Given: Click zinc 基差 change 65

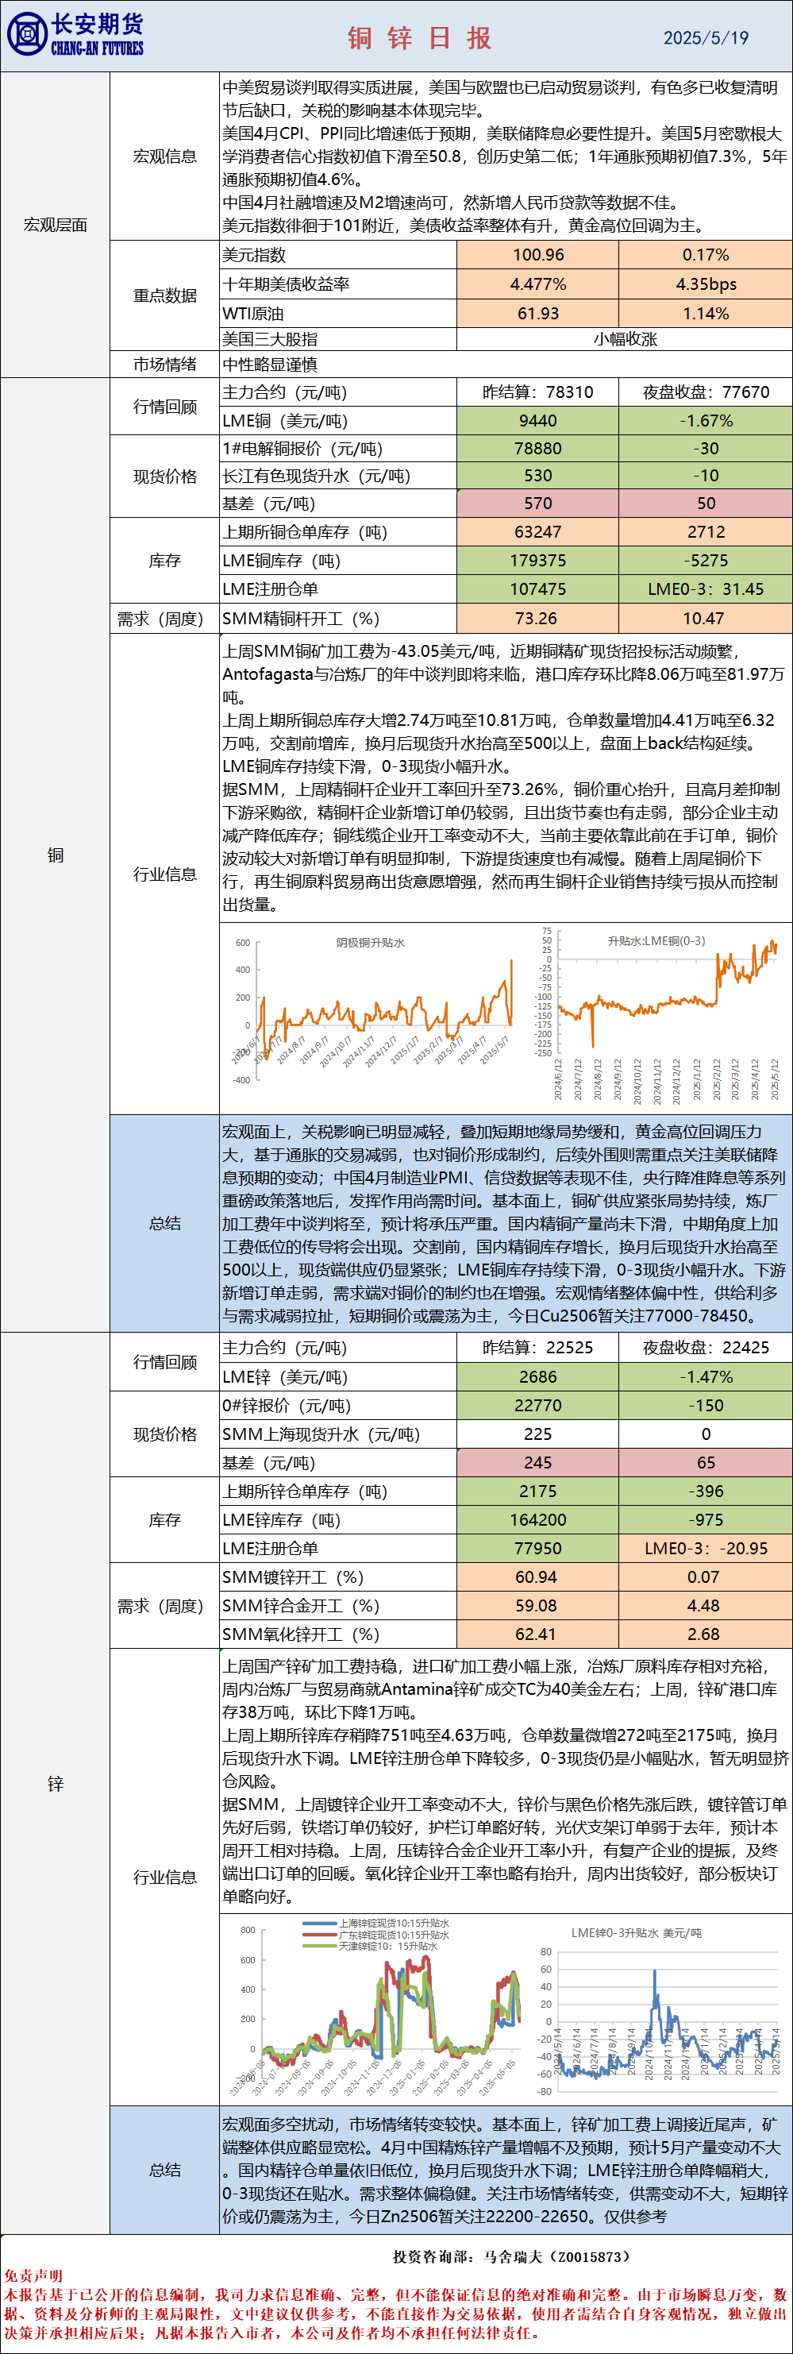Looking at the screenshot, I should [x=706, y=1462].
